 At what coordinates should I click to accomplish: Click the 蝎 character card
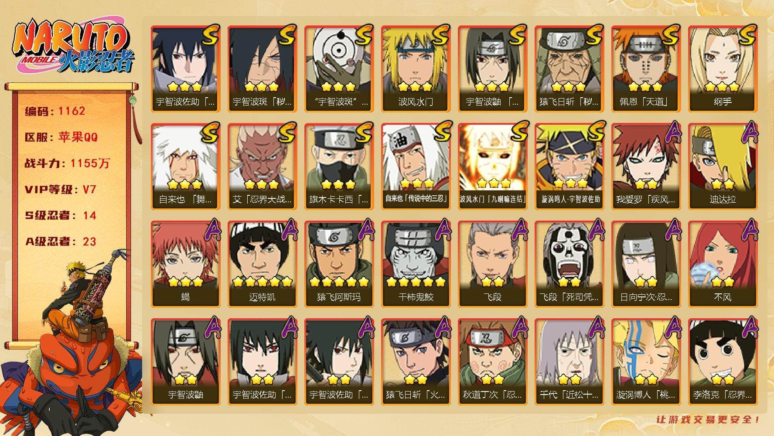pyautogui.click(x=185, y=264)
